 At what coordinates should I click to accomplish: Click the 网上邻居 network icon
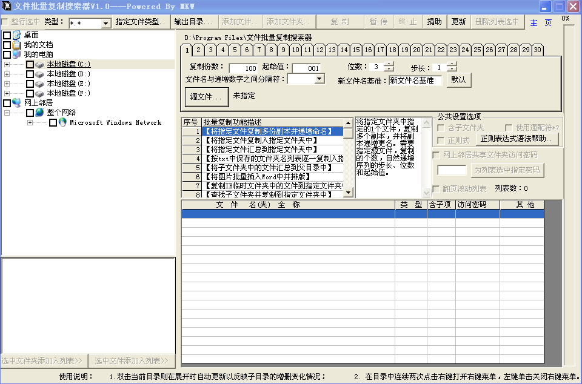click(16, 103)
